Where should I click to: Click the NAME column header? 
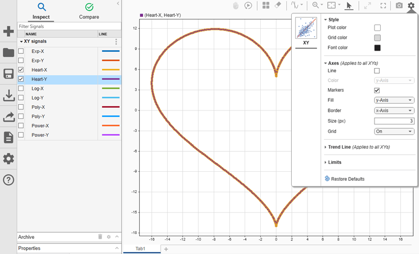coord(61,34)
